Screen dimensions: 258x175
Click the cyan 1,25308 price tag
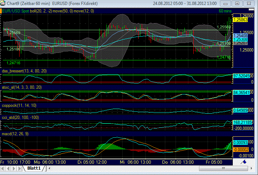pos(240,39)
